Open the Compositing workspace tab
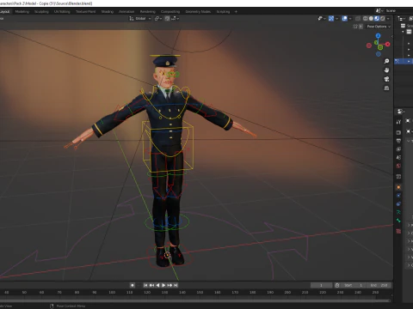Screen dimensions: 413x309 170,12
